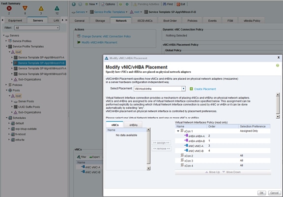
Task: Select the vHBA vHBA-B row
Action: 223,141
